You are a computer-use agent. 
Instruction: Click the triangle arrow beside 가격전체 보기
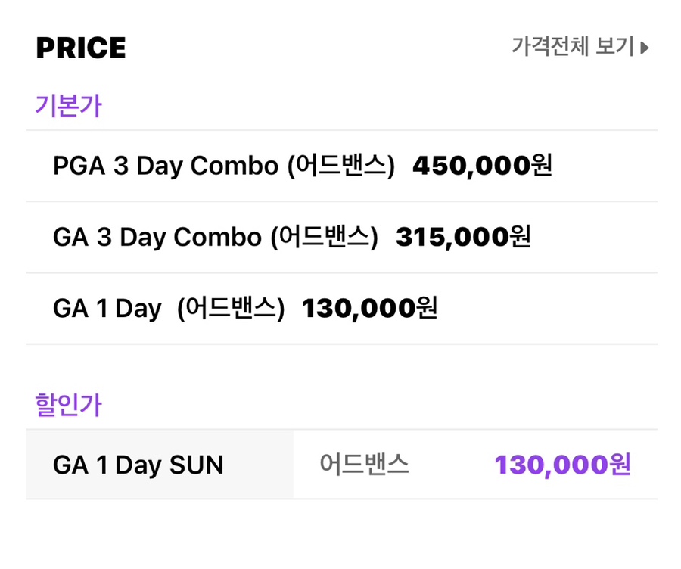pyautogui.click(x=645, y=48)
